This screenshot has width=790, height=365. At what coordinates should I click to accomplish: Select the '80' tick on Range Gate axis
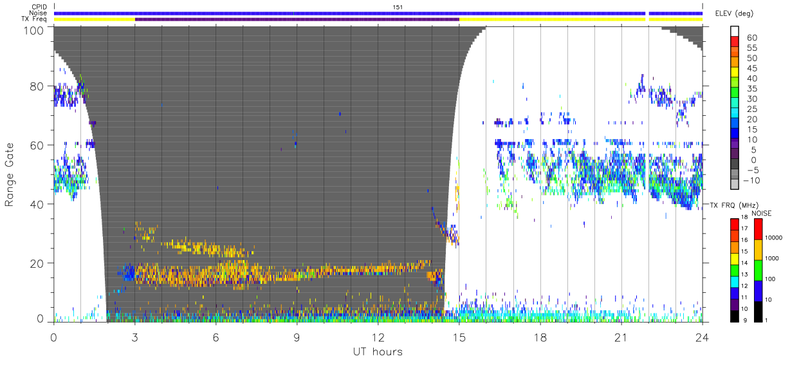(37, 86)
